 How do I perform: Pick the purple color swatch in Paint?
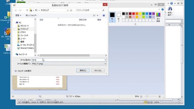[x=154, y=14]
